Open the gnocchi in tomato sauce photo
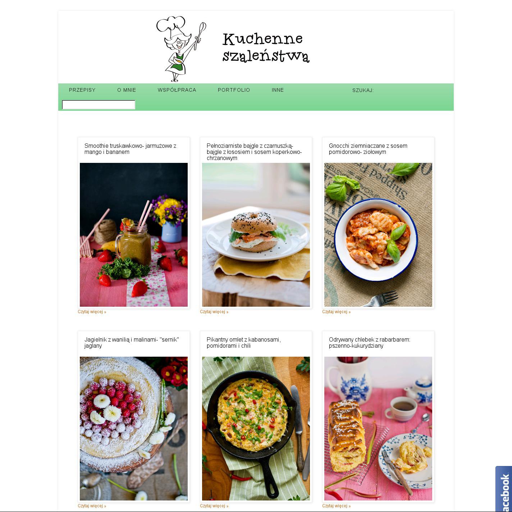This screenshot has width=512, height=512. [x=378, y=235]
